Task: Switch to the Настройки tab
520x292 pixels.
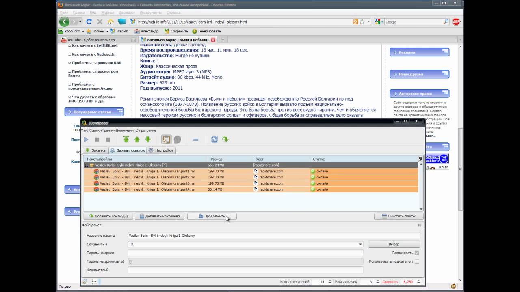Action: pos(161,150)
